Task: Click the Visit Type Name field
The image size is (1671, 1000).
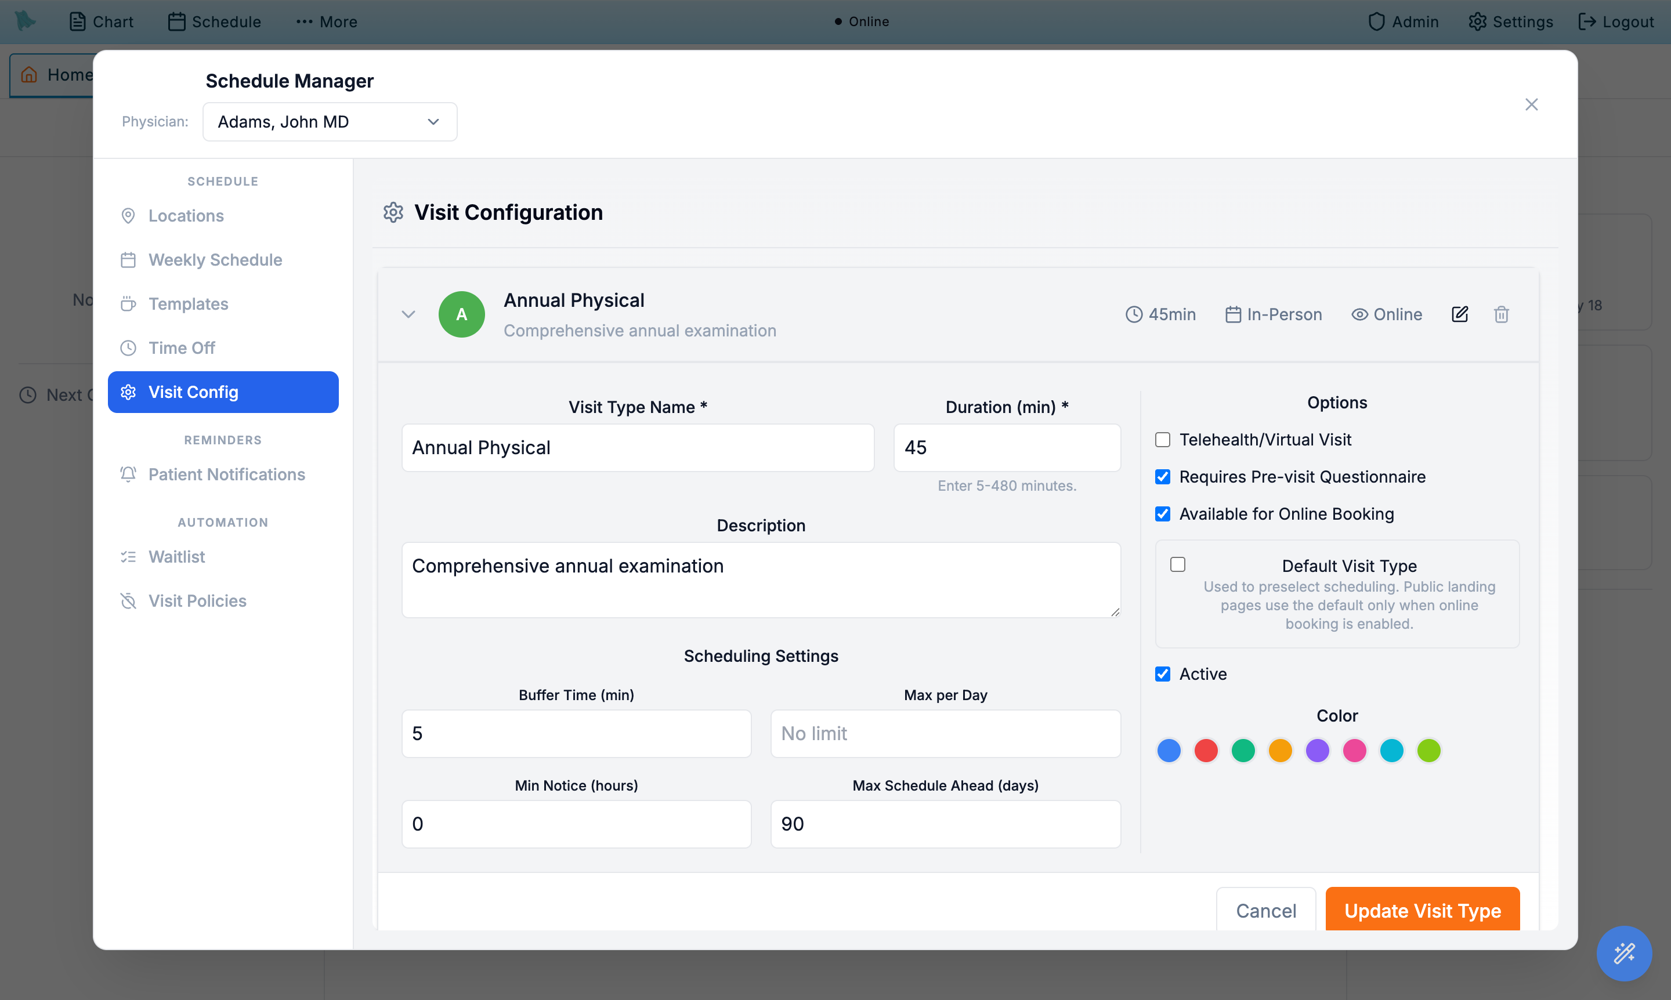Action: coord(638,448)
